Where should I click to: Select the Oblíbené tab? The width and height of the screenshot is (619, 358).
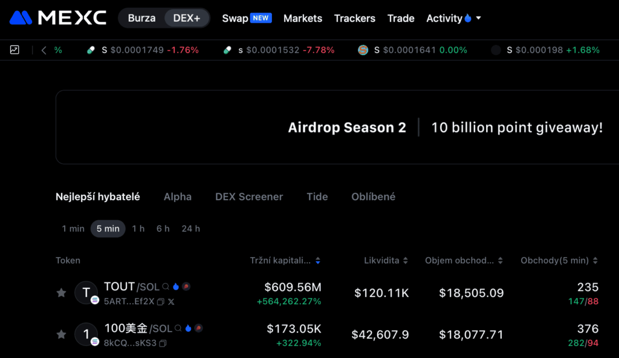tap(374, 197)
